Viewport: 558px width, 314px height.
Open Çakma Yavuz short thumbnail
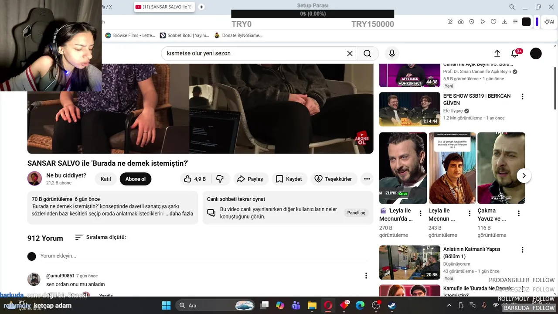click(501, 168)
